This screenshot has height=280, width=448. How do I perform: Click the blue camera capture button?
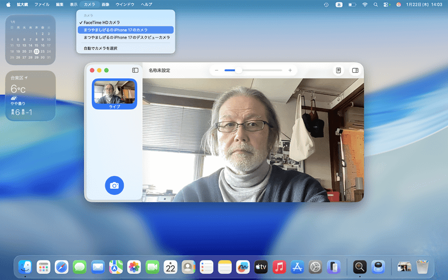click(114, 185)
